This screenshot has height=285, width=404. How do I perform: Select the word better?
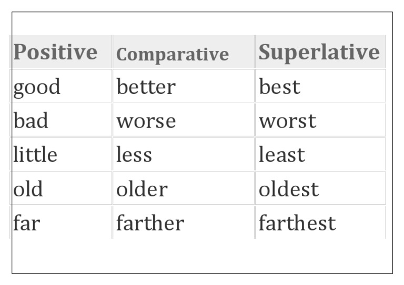click(146, 87)
